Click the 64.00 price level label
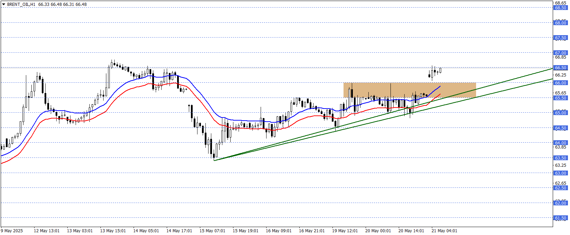Viewport: 570px width, 235px height. 560,143
